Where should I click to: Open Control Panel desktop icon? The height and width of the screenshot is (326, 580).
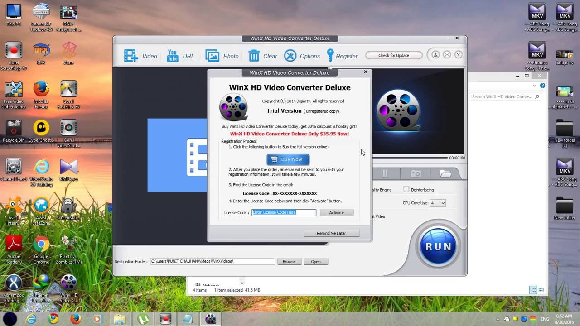[x=14, y=170]
